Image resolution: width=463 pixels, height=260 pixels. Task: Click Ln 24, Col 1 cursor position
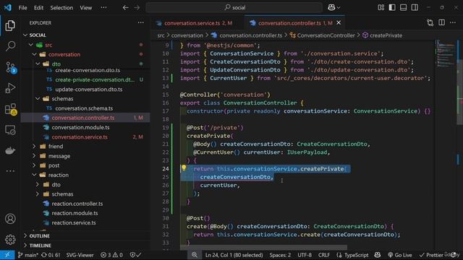234,255
